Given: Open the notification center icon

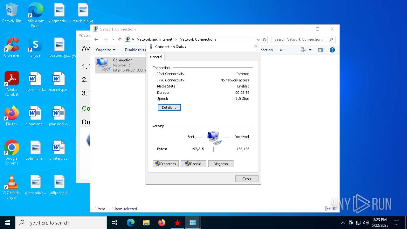Looking at the screenshot, I should (x=397, y=223).
